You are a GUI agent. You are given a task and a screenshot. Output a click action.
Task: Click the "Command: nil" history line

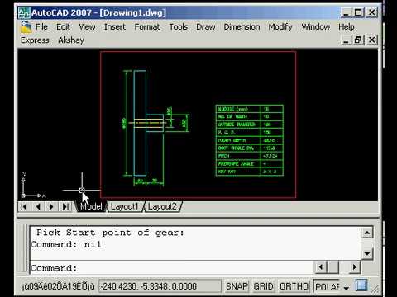(x=66, y=244)
